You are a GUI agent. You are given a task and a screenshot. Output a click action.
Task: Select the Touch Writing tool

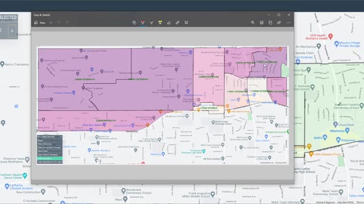click(134, 23)
